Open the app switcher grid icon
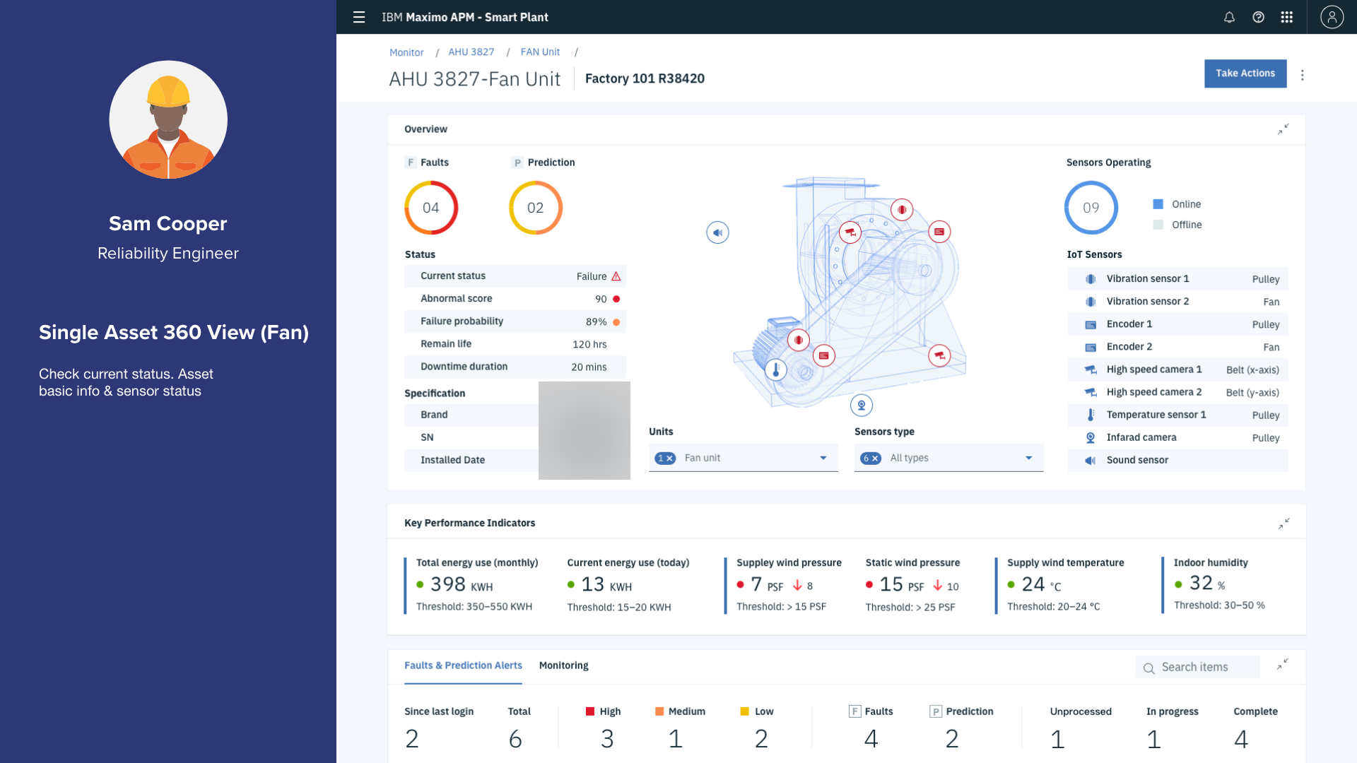The image size is (1357, 763). (1287, 17)
